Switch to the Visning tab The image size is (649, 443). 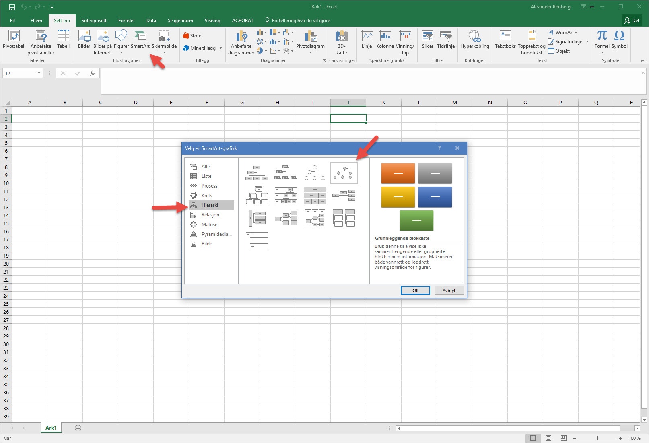[212, 21]
